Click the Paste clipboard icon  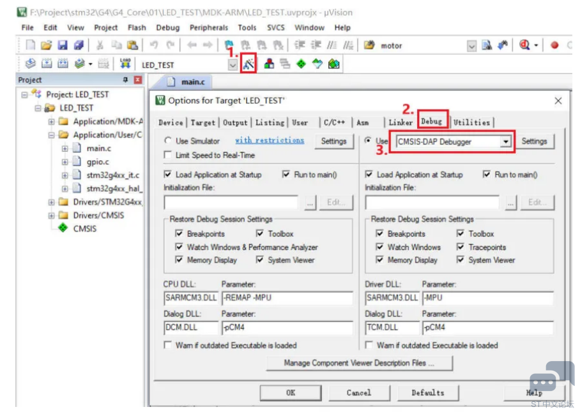132,45
